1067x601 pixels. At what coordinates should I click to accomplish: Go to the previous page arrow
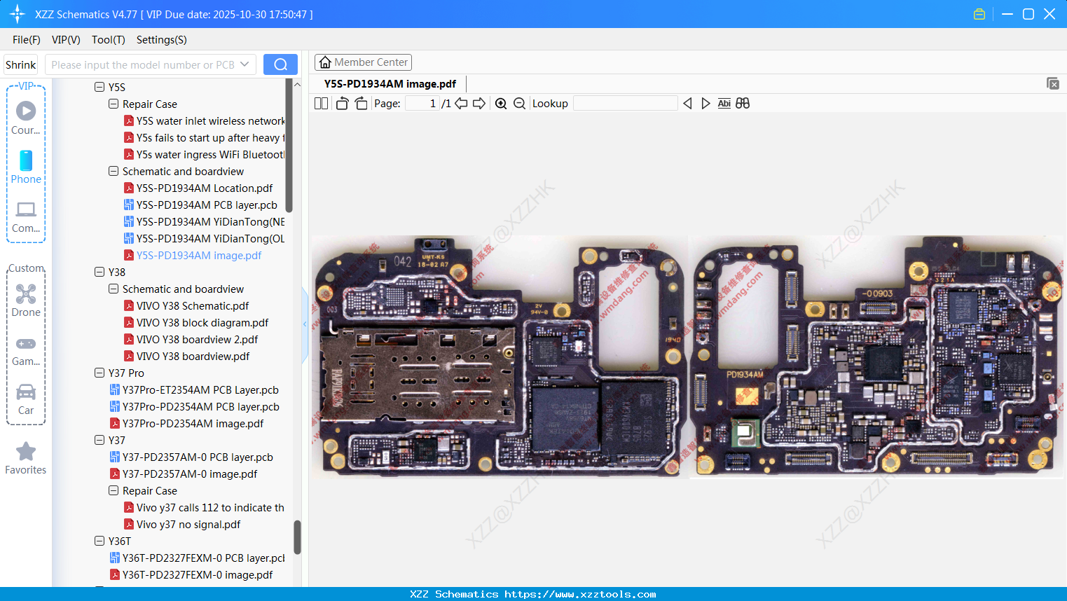pyautogui.click(x=461, y=104)
